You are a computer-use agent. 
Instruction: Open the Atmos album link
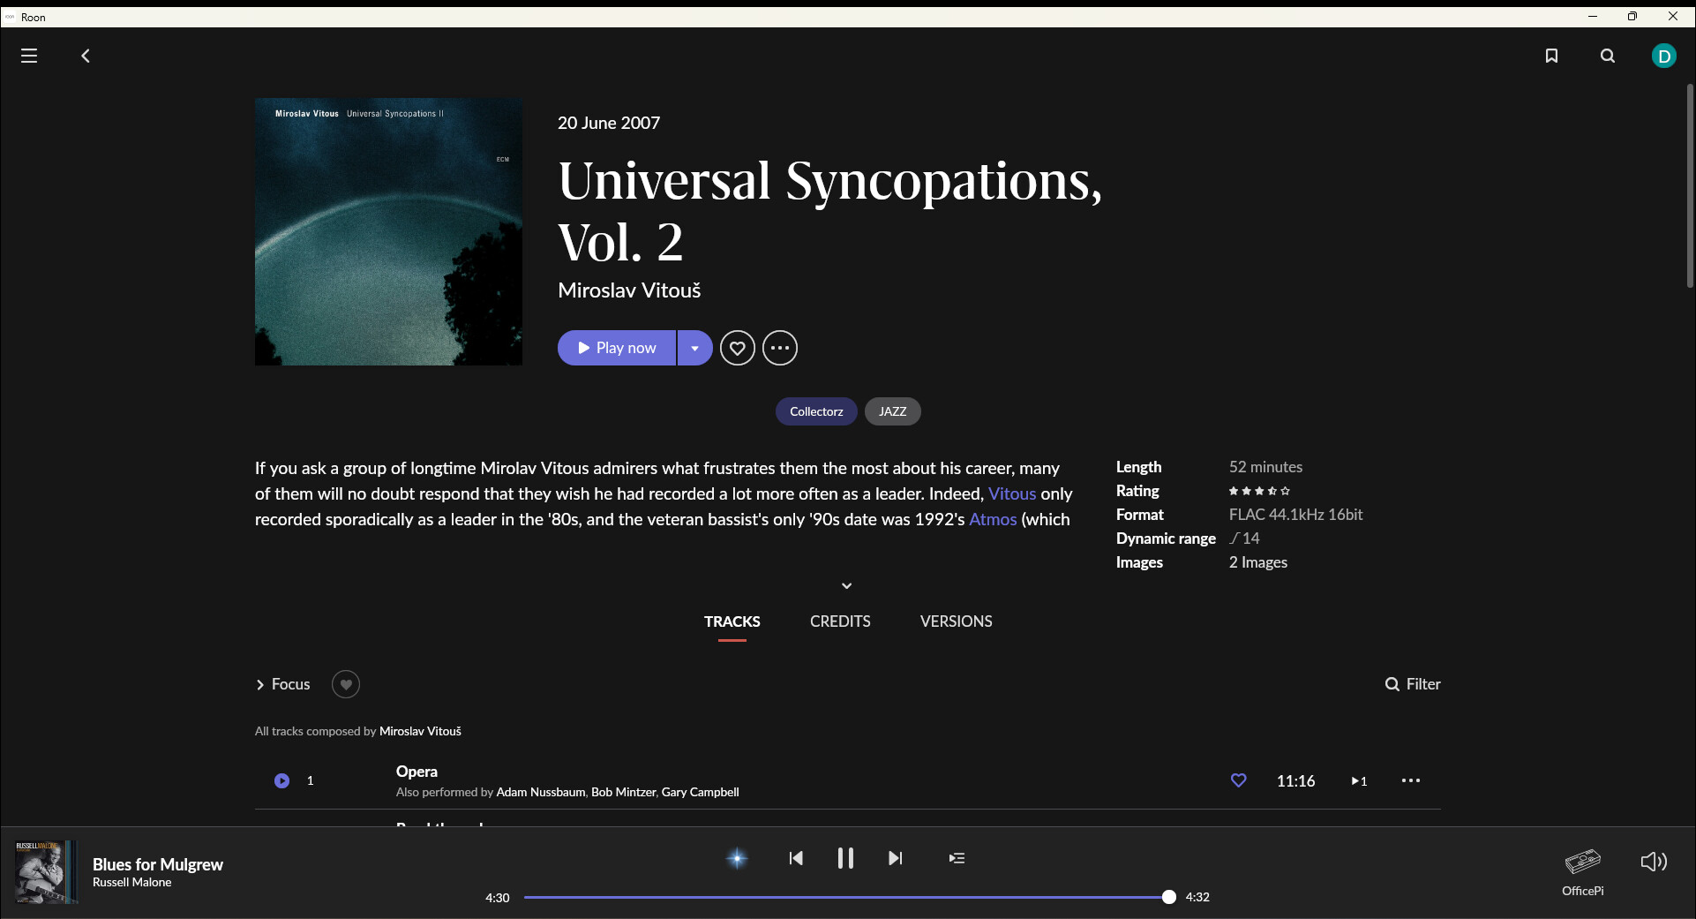(993, 520)
